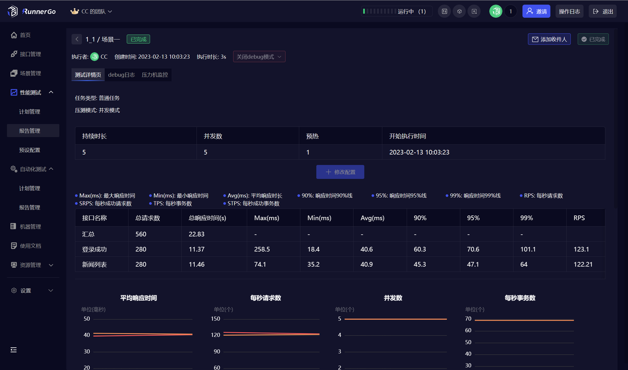
Task: Click the 汇总 row in results table
Action: pos(340,234)
